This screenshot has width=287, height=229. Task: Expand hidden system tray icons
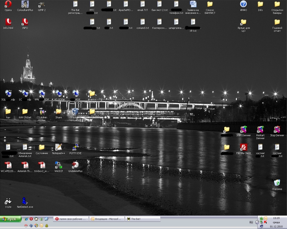click(257, 222)
